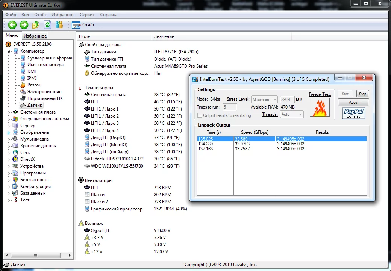Enable Output results to results.log checkbox
Viewport: 391px width, 271px height.
[x=200, y=115]
